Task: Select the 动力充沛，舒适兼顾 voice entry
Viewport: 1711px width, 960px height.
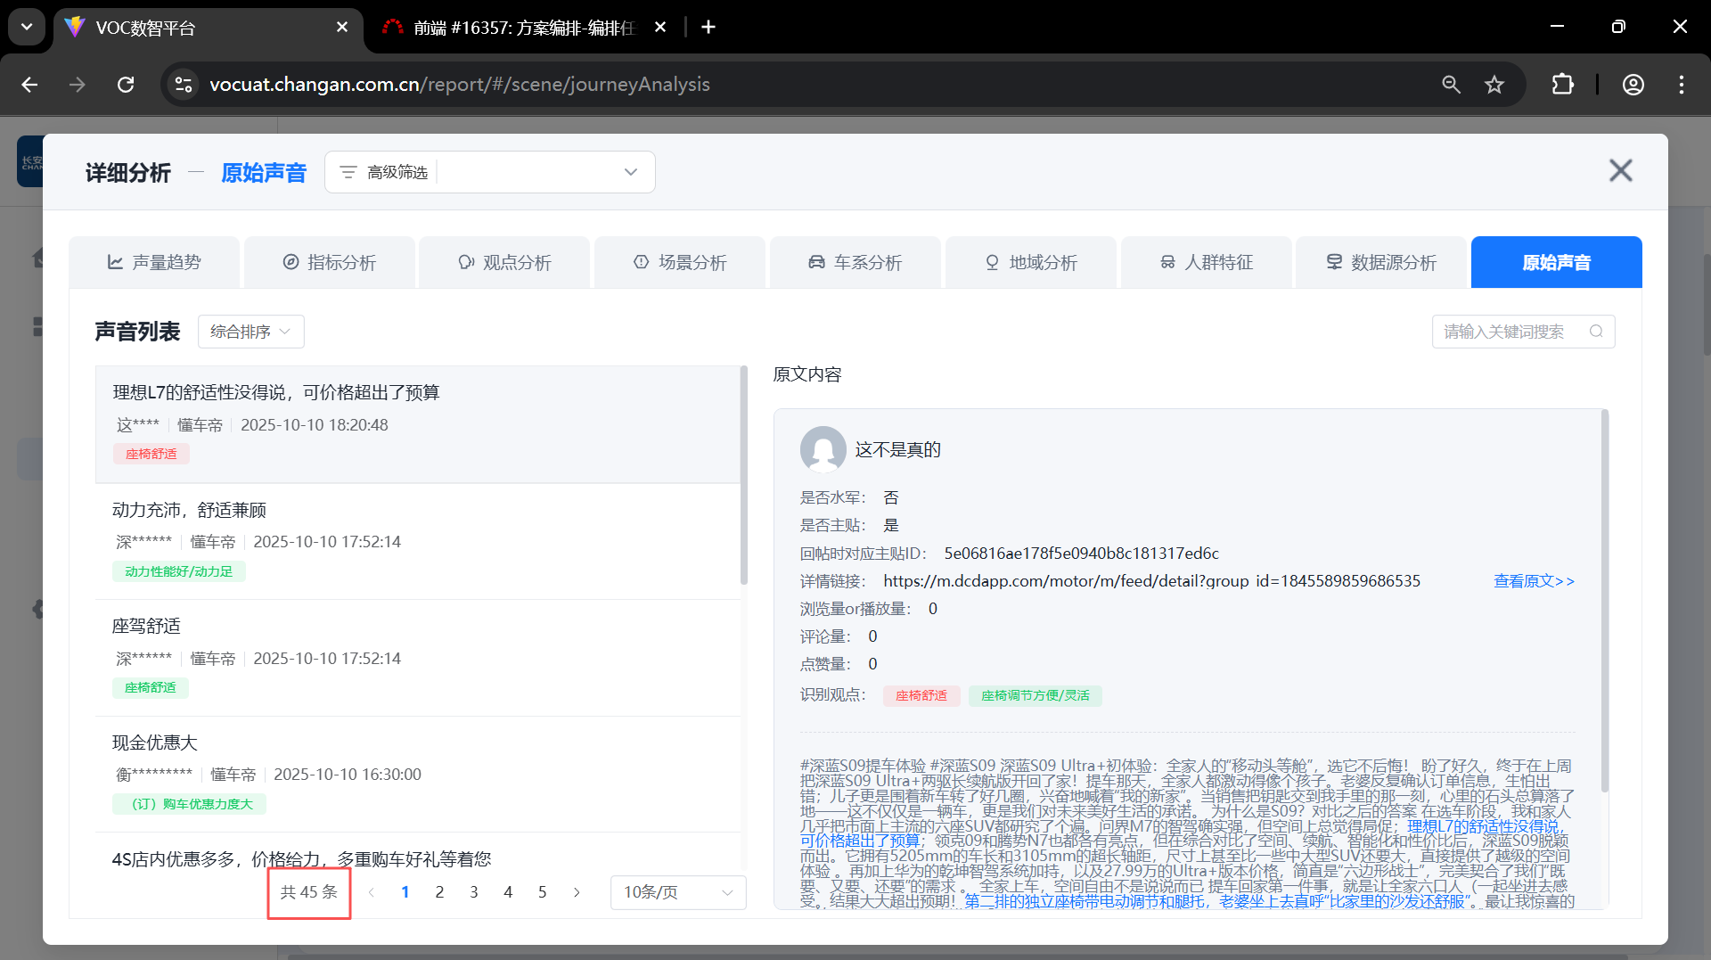Action: click(189, 510)
